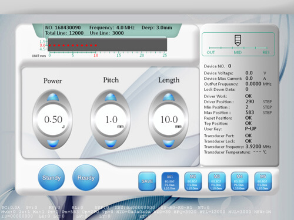This screenshot has height=220, width=294.
Task: Set transducer to the RES position
Action: tap(266, 52)
